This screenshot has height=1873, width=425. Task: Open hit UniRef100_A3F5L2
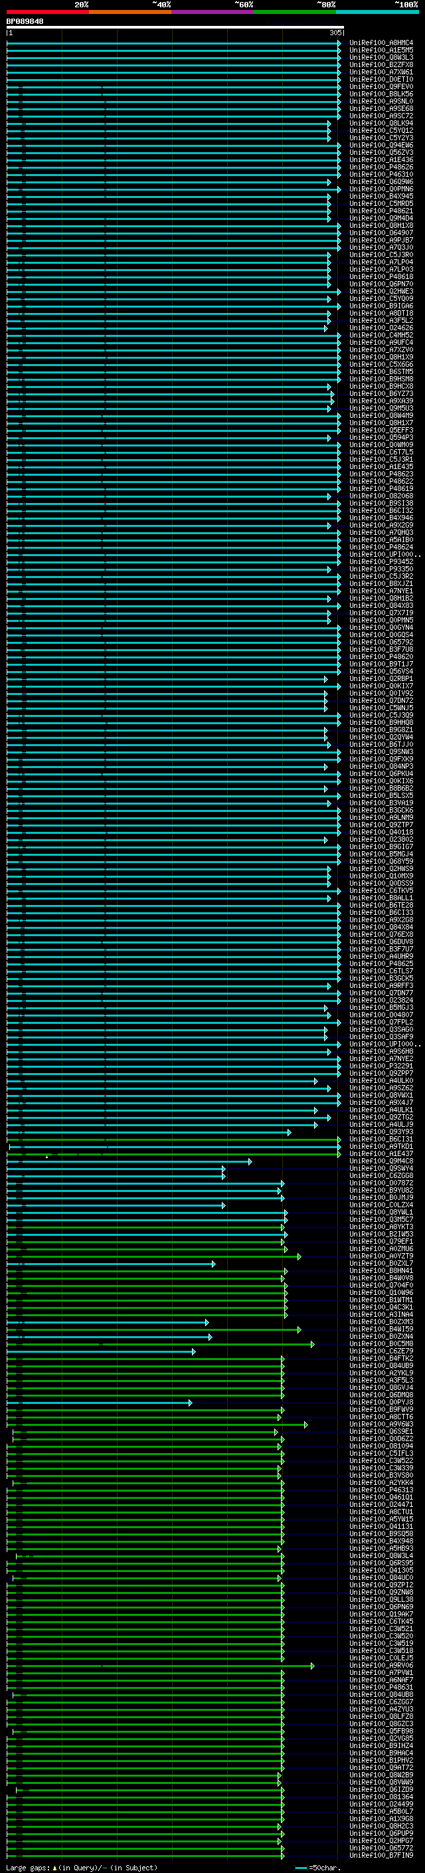pos(381,321)
